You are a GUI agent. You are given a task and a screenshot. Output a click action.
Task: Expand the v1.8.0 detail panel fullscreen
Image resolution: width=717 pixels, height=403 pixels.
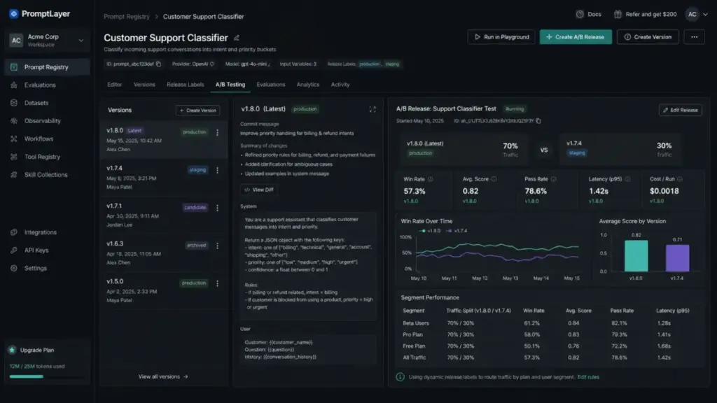coord(373,109)
